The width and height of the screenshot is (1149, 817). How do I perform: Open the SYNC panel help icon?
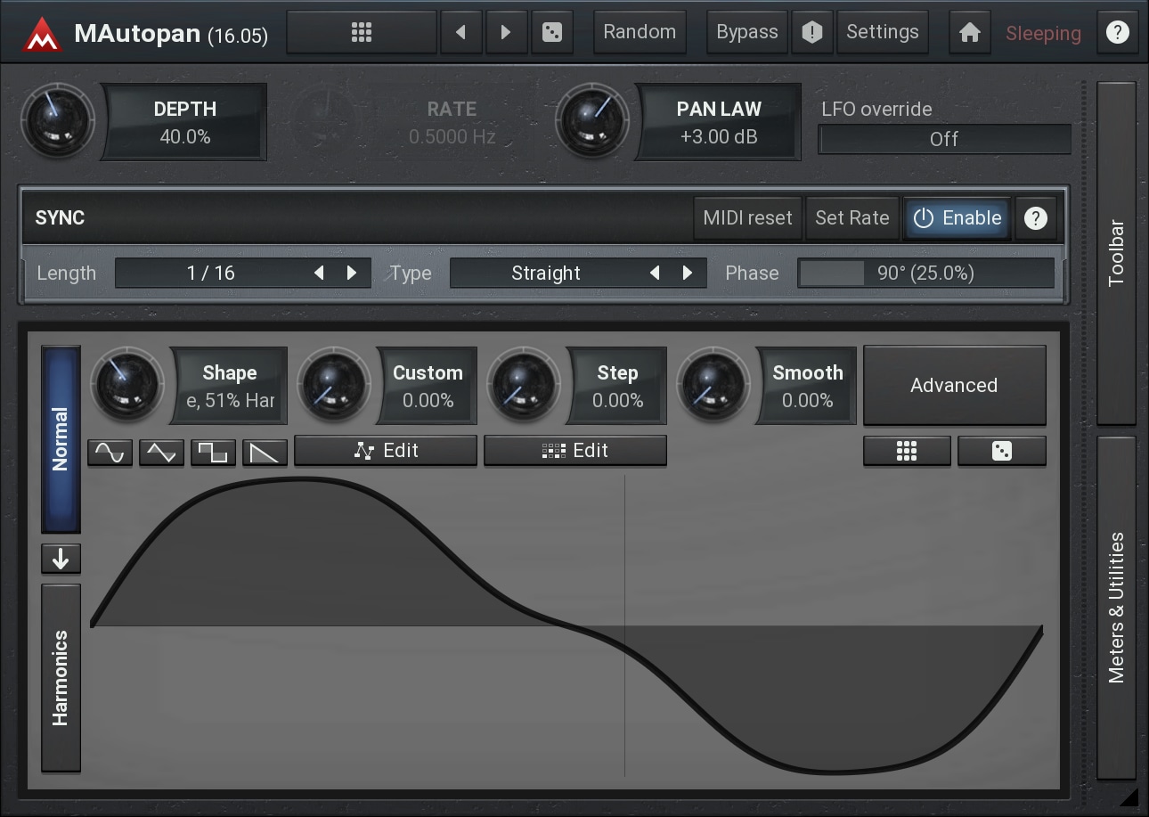click(1035, 218)
